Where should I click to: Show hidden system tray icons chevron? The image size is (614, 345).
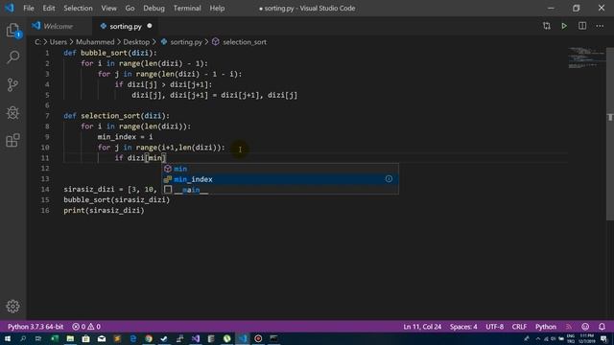point(537,338)
